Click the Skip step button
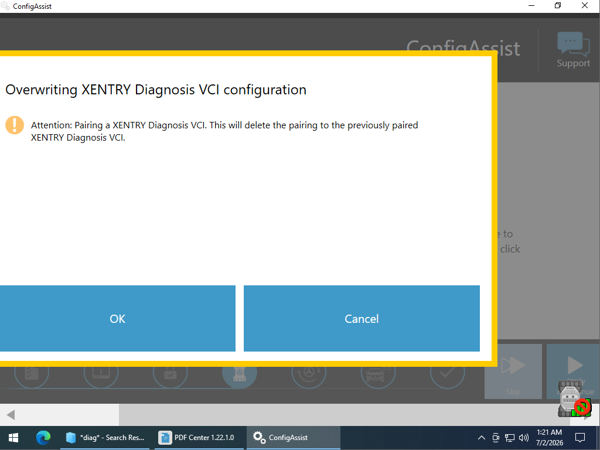Viewport: 600px width, 450px height. (x=513, y=371)
